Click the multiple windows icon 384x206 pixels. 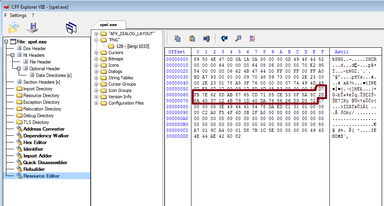(71, 28)
